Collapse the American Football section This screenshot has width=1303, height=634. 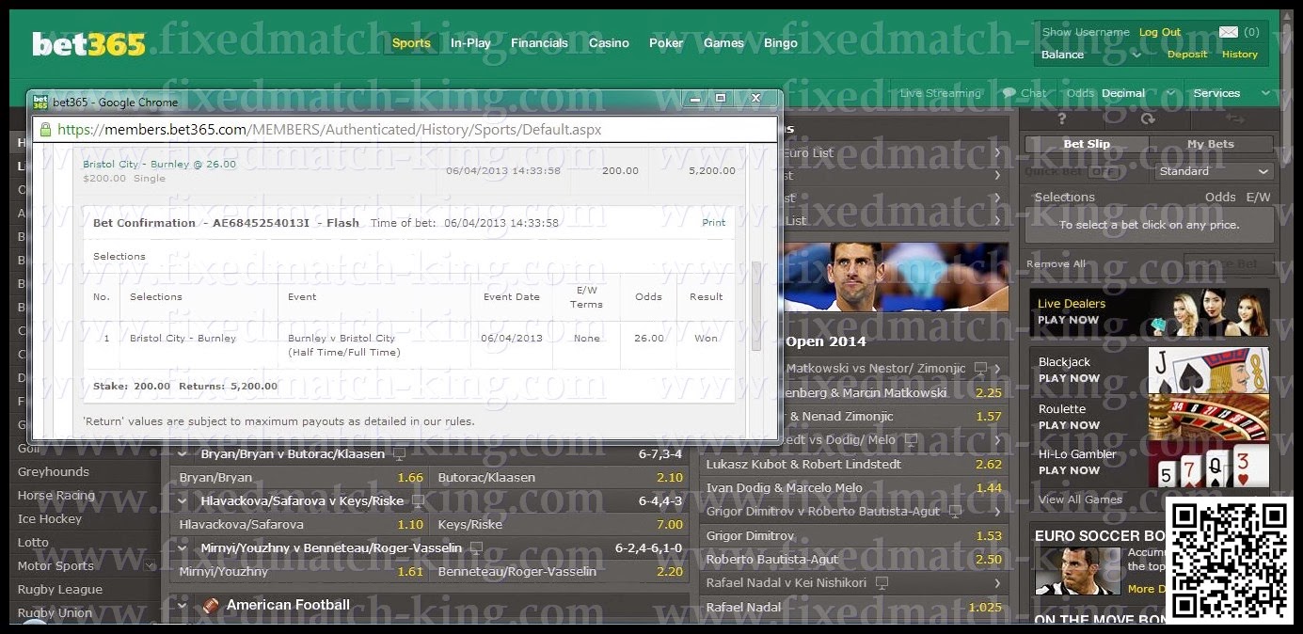coord(183,606)
